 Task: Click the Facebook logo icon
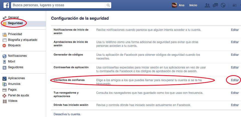[6, 5]
